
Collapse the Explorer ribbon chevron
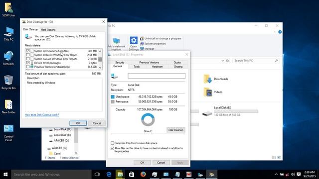[x=275, y=32]
